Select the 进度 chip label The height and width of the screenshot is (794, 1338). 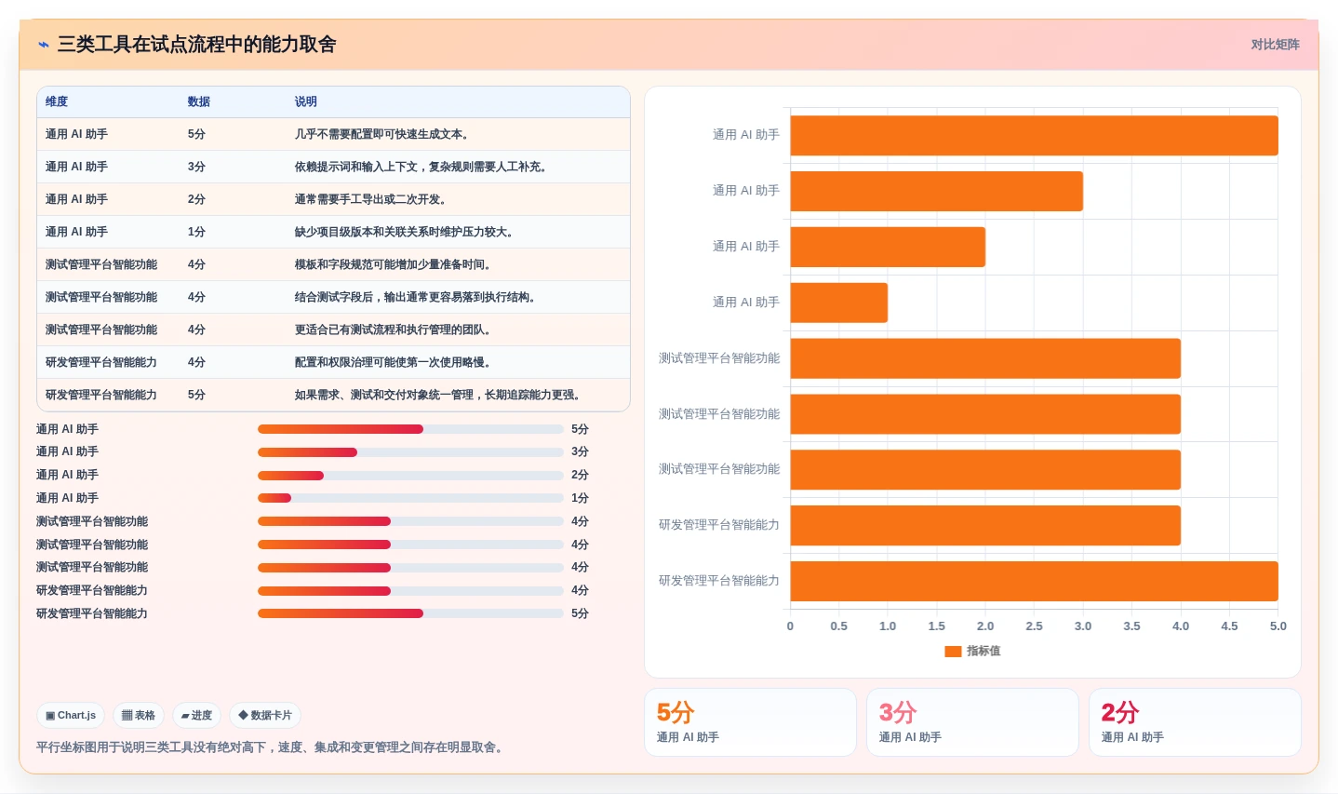tap(202, 716)
